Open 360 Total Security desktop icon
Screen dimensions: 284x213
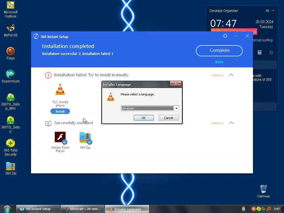tap(11, 148)
